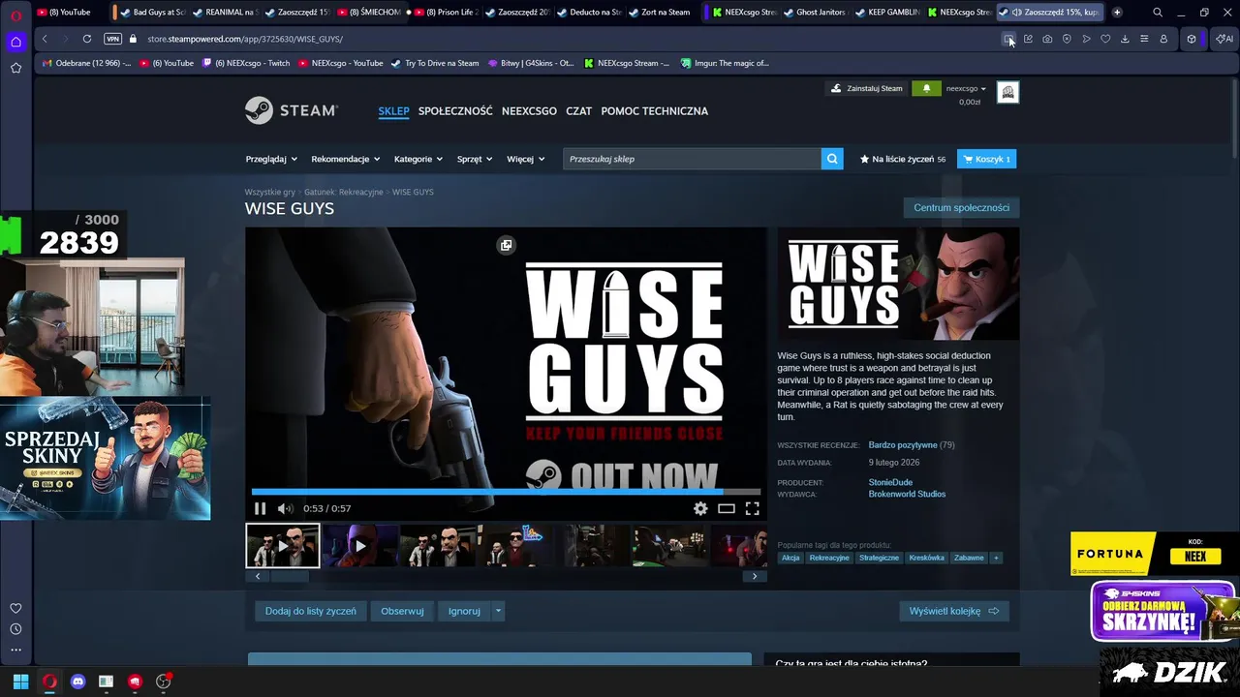Open a new browser tab
This screenshot has width=1240, height=697.
[1117, 13]
